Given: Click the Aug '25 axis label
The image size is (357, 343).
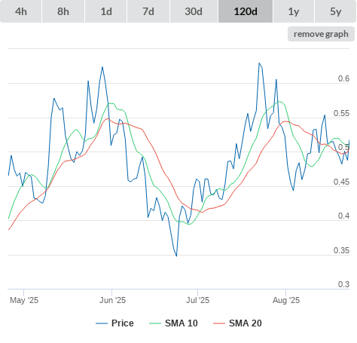Looking at the screenshot, I should 286,300.
